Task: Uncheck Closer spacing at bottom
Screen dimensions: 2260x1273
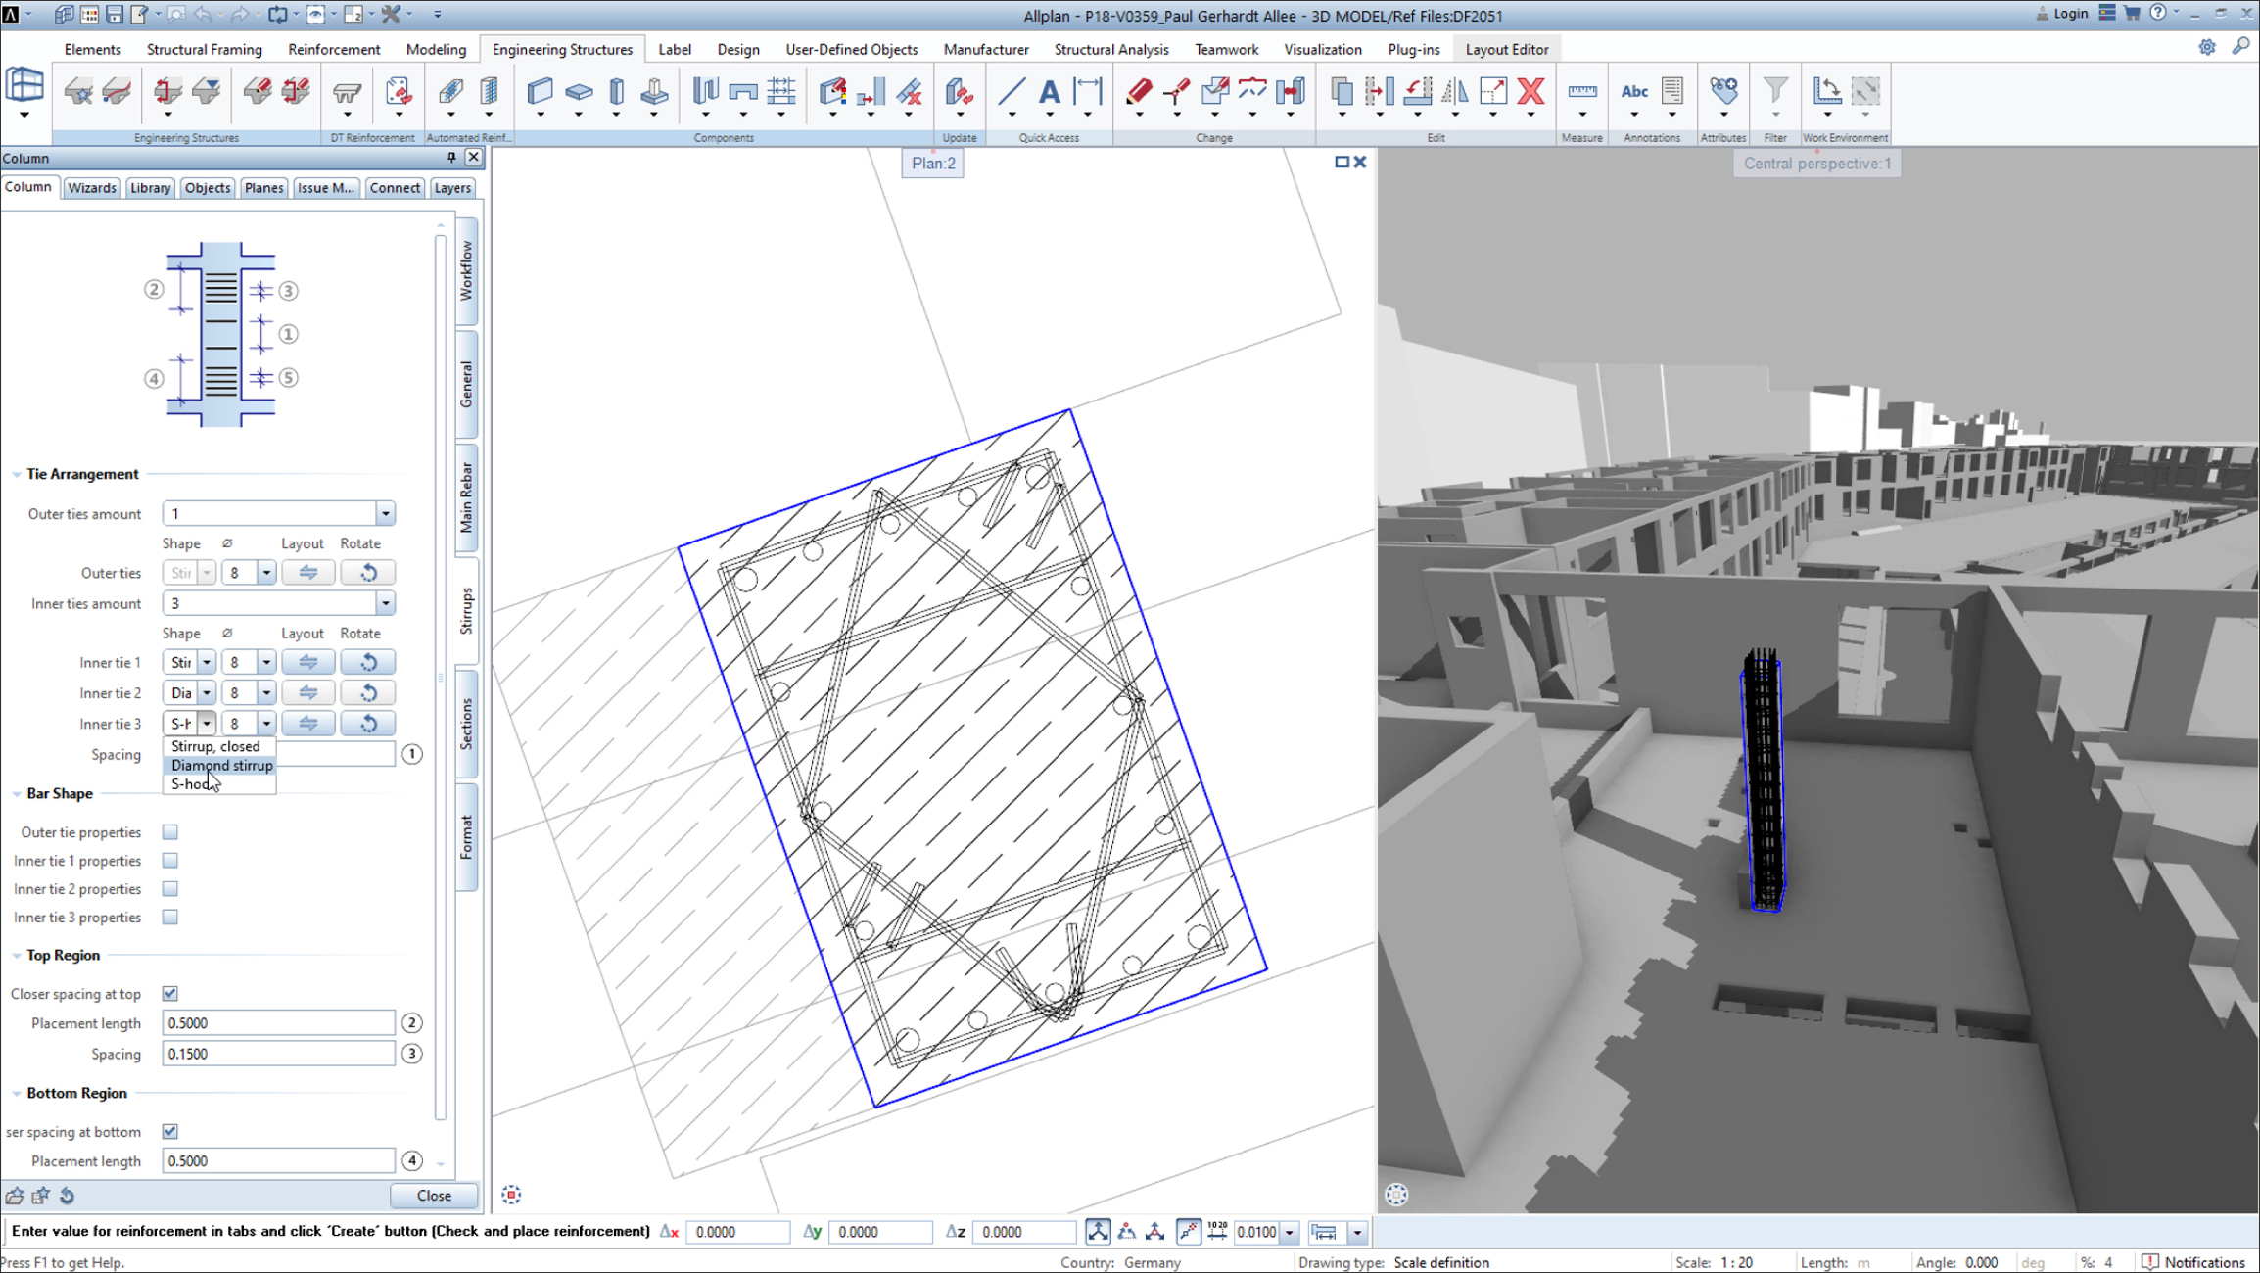Action: click(170, 1132)
